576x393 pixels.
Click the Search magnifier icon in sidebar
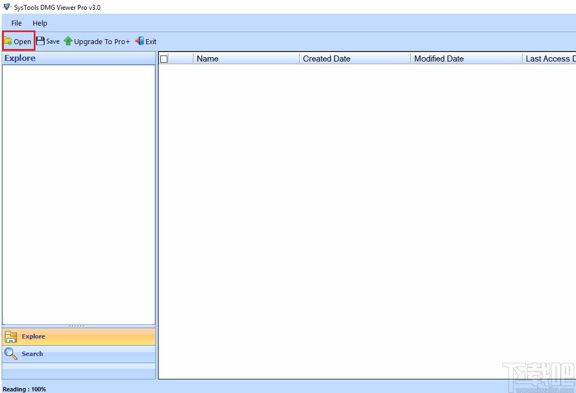pos(10,354)
